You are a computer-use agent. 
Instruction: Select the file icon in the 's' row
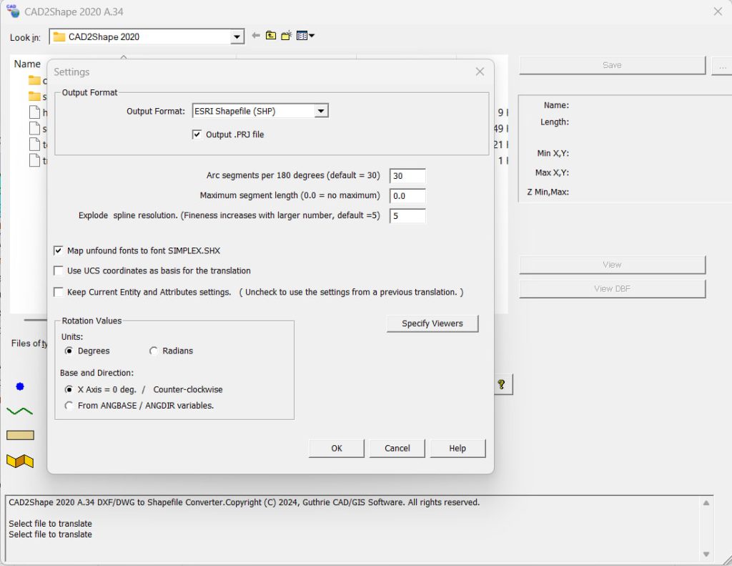(x=34, y=128)
